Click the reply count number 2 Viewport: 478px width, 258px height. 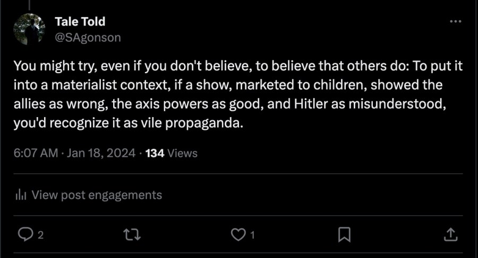(x=40, y=235)
